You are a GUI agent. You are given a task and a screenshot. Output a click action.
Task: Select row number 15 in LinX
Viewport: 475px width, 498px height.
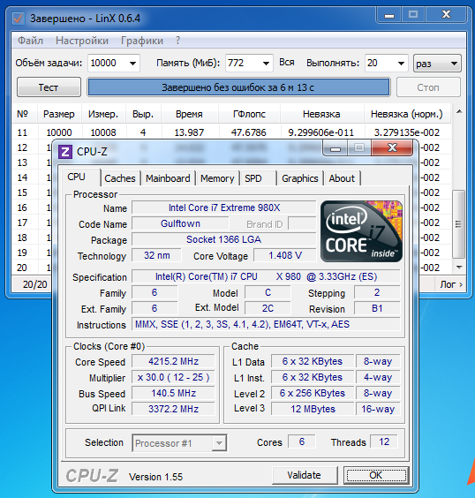coord(22,192)
